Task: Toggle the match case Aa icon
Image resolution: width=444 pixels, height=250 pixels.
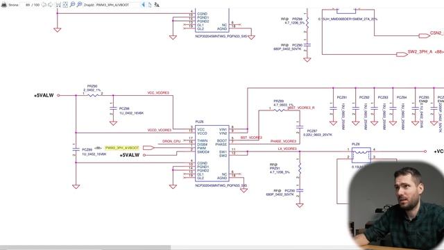Action: 157,5
